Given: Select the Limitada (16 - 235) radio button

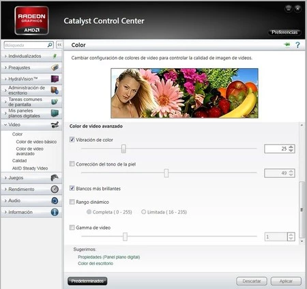Looking at the screenshot, I should pos(143,212).
